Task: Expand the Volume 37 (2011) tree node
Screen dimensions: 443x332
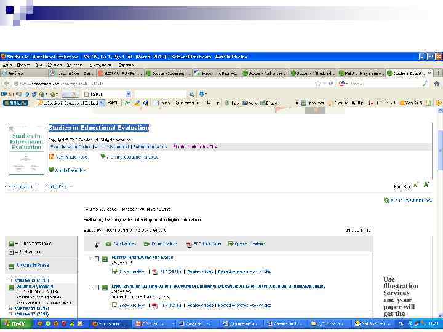Action: [x=10, y=314]
